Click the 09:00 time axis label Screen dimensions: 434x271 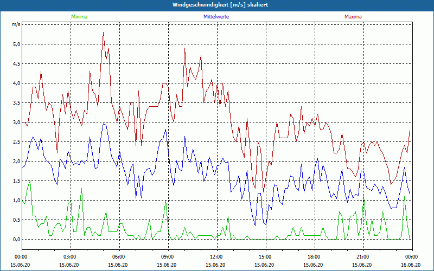click(x=168, y=257)
